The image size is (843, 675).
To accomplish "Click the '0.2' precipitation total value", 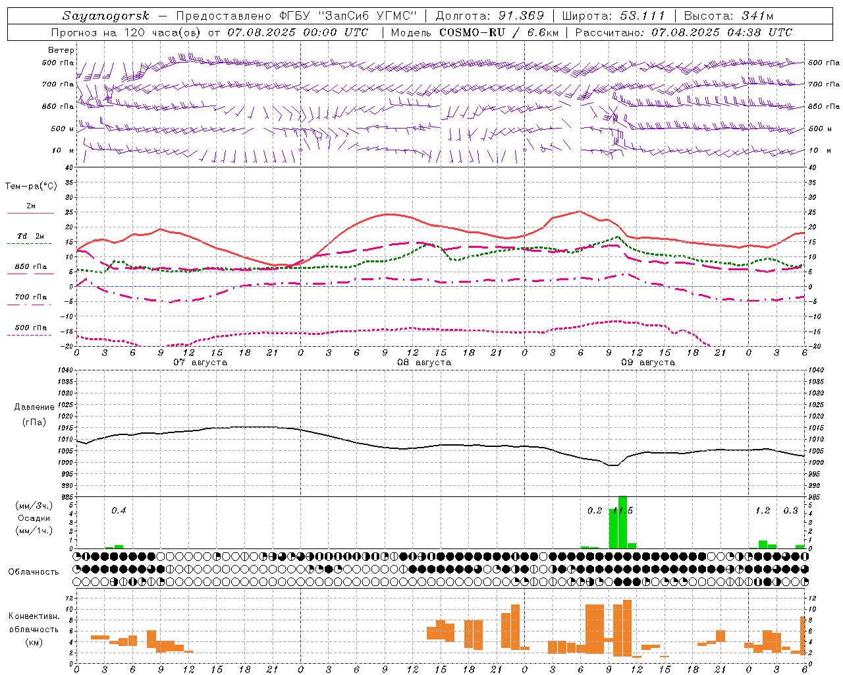I will point(595,510).
